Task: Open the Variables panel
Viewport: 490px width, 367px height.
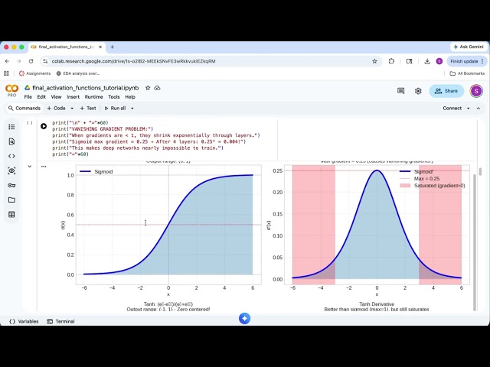Action: point(24,321)
